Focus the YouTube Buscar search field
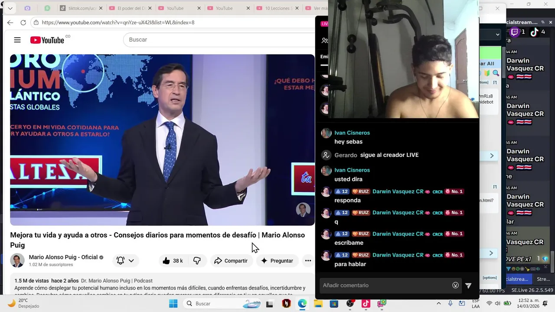This screenshot has height=312, width=555. point(219,40)
